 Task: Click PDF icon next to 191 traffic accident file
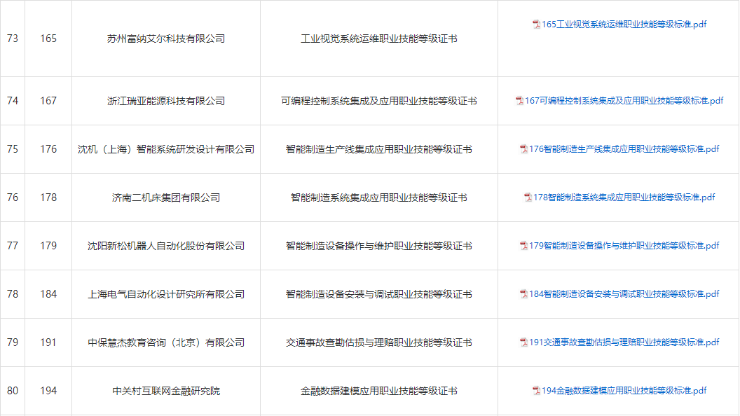tap(523, 342)
